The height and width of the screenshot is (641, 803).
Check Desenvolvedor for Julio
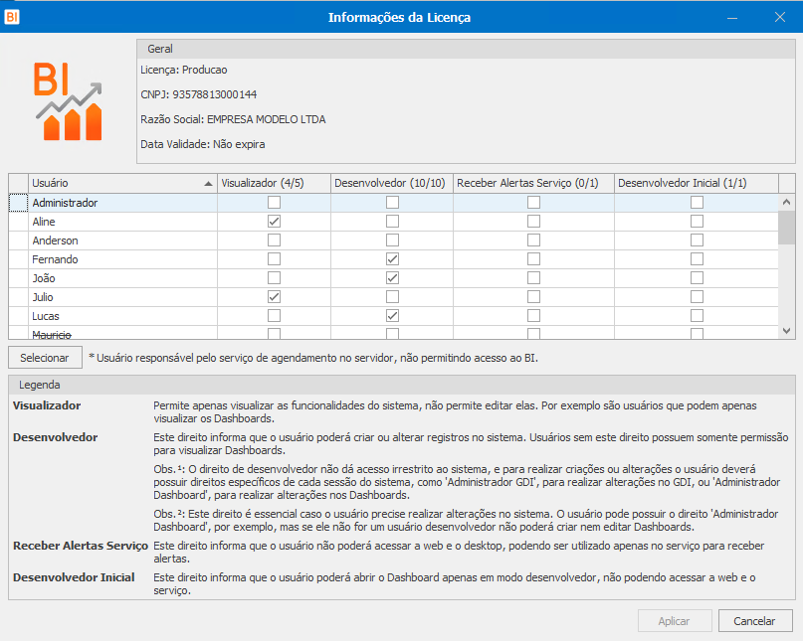coord(392,297)
